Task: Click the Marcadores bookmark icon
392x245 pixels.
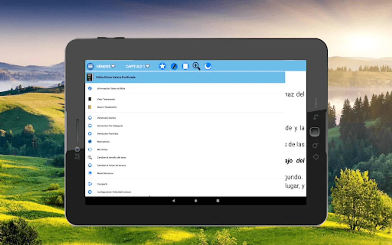Action: (90, 142)
